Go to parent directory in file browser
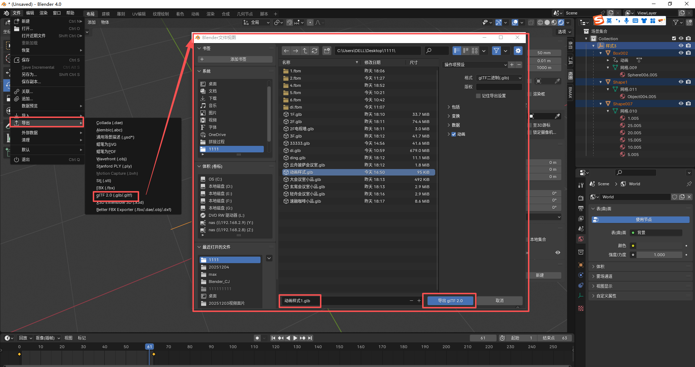The height and width of the screenshot is (367, 695). click(305, 51)
